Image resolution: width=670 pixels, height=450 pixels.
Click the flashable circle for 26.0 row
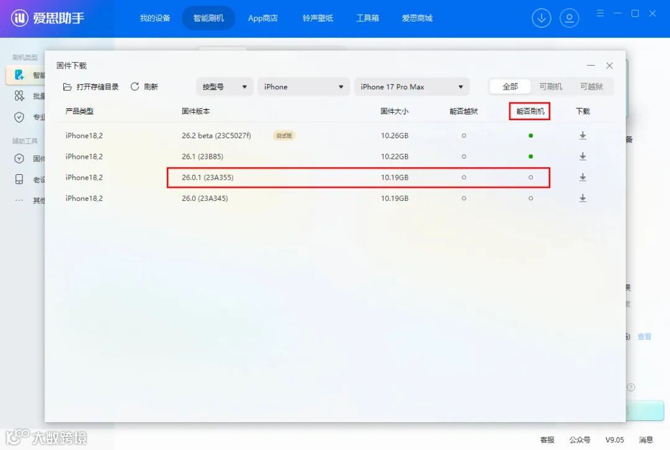[530, 198]
